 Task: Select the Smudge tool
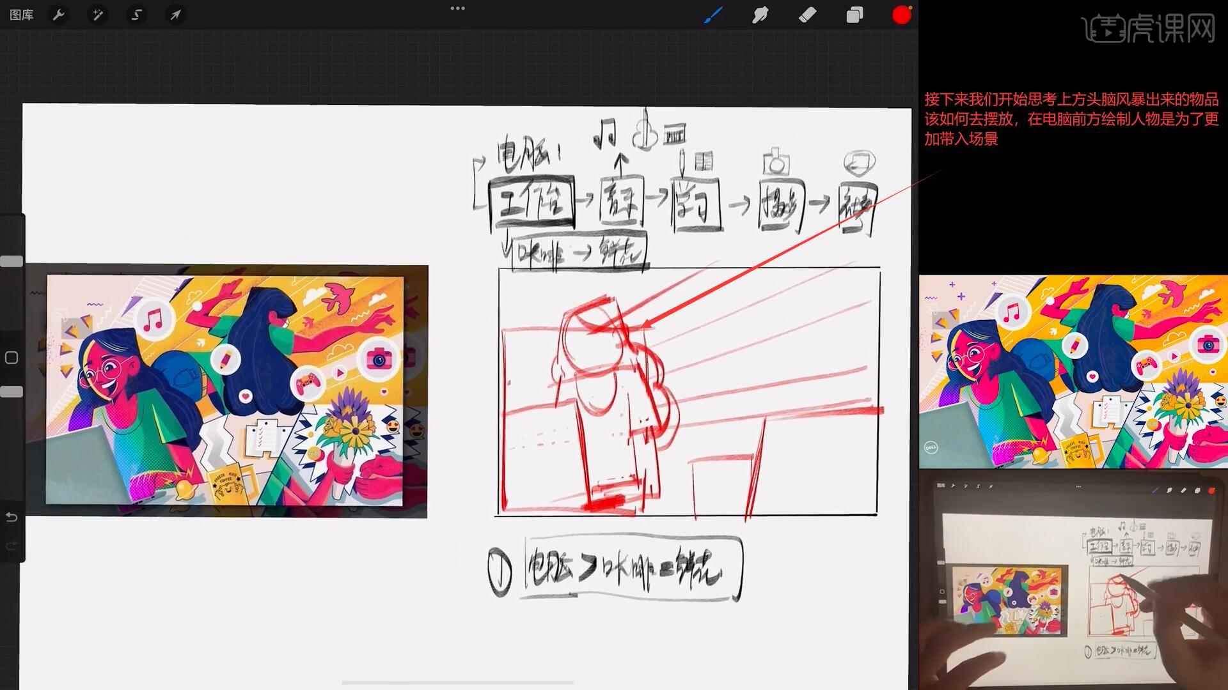[760, 15]
